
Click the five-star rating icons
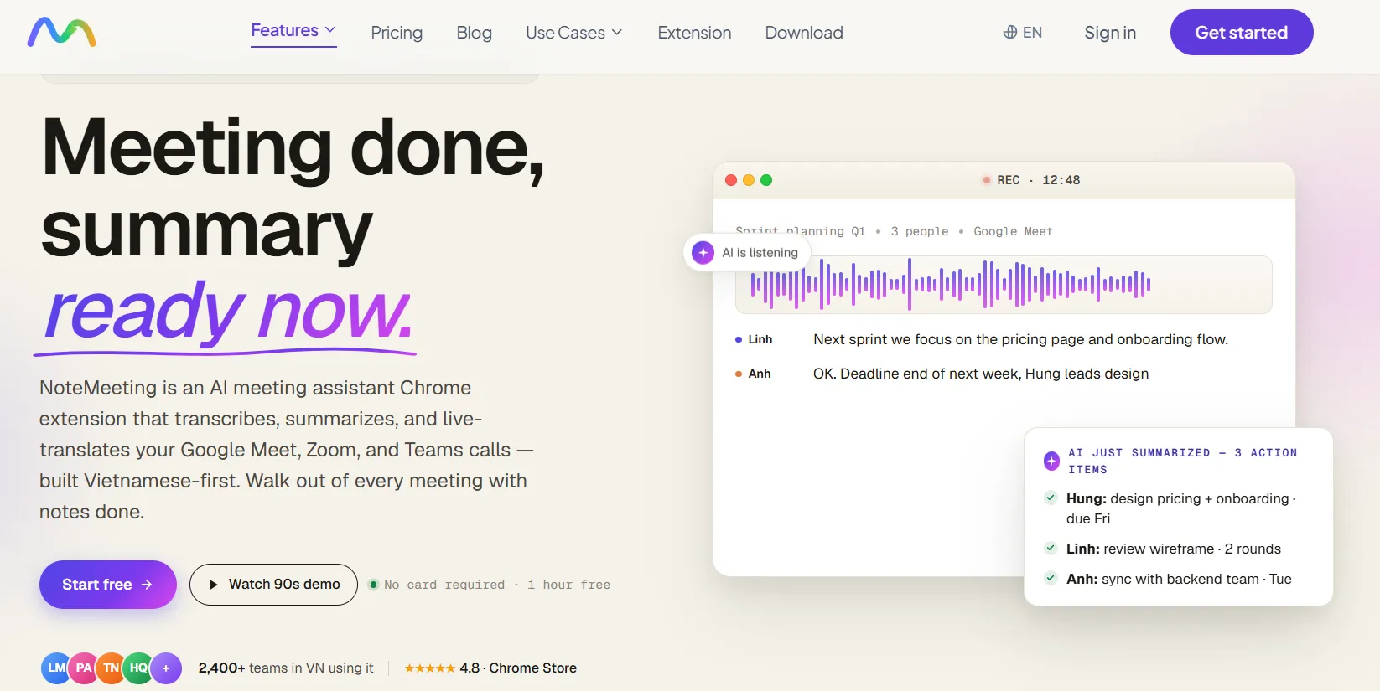click(429, 668)
